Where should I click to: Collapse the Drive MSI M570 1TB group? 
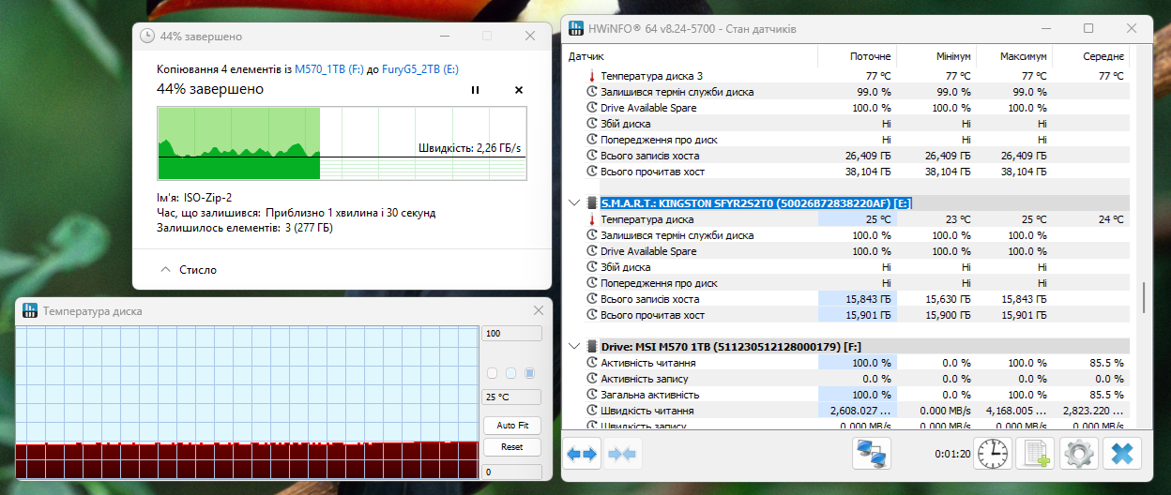coord(574,347)
